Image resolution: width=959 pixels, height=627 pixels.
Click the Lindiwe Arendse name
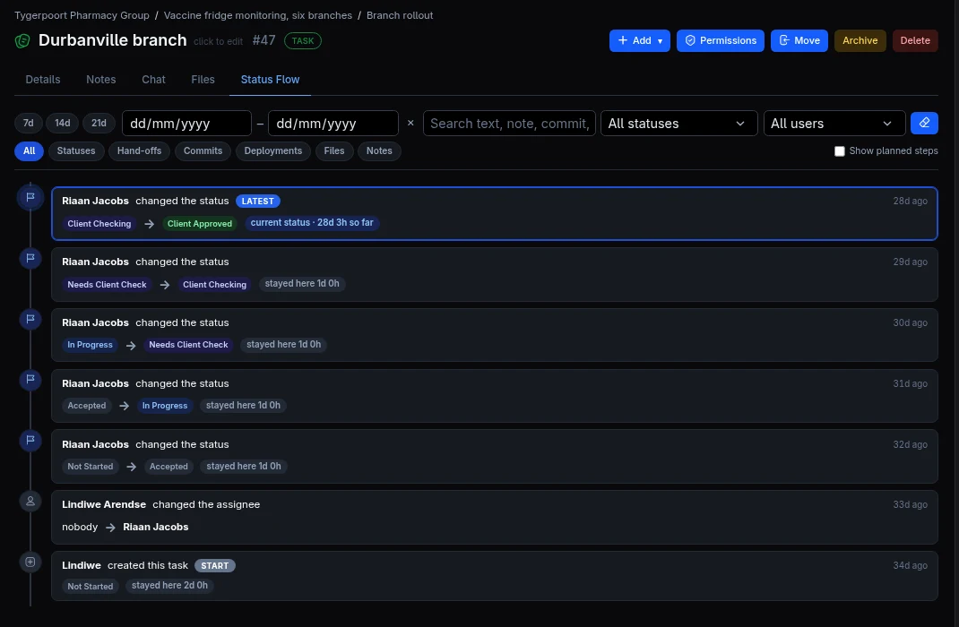pyautogui.click(x=104, y=505)
